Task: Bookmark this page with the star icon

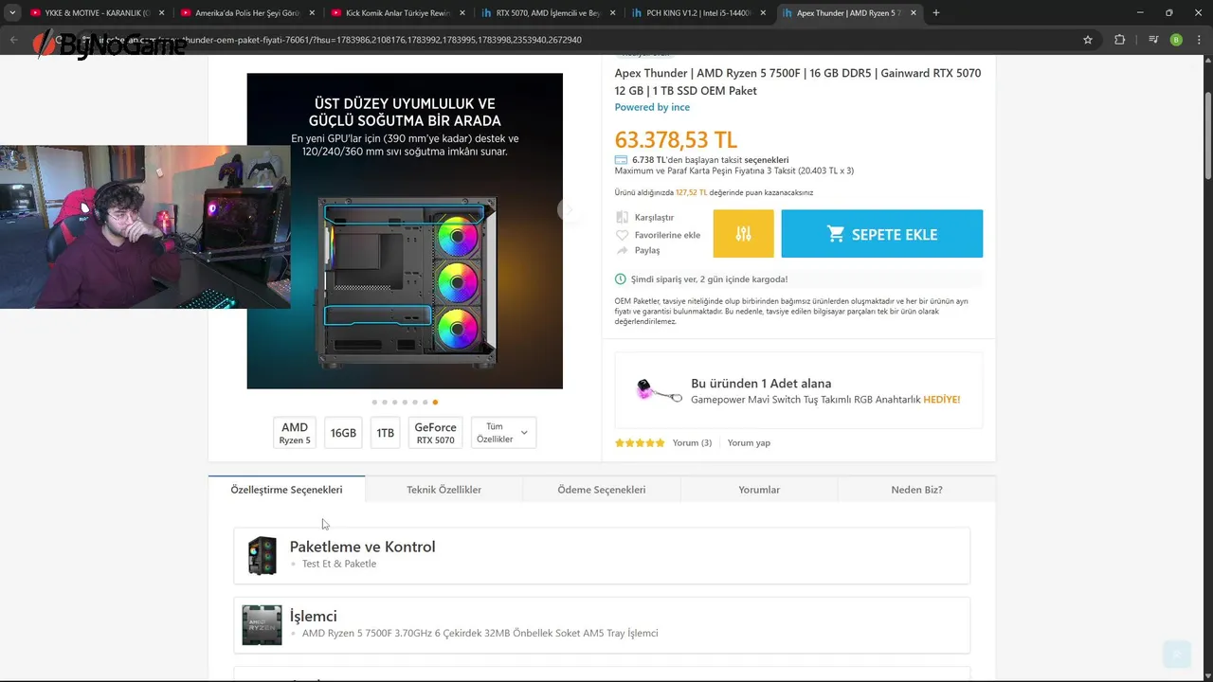Action: click(1088, 40)
